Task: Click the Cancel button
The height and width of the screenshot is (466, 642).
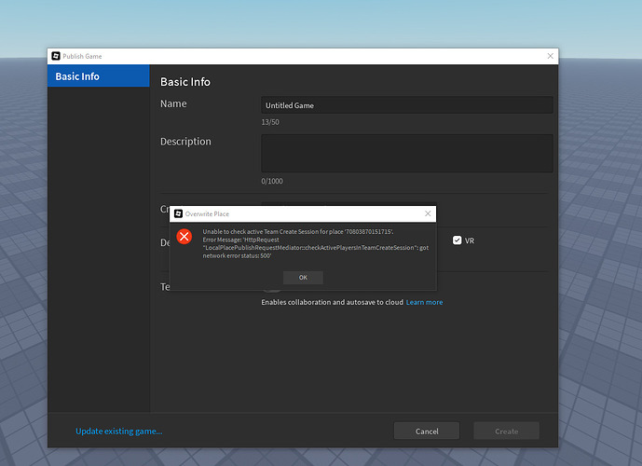Action: pyautogui.click(x=427, y=432)
